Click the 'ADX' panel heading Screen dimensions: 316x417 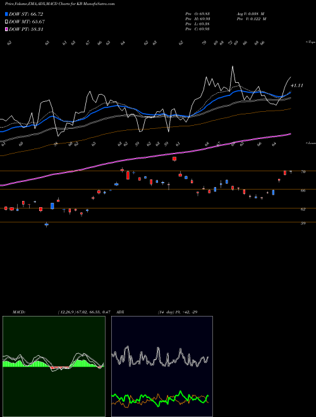point(121,312)
